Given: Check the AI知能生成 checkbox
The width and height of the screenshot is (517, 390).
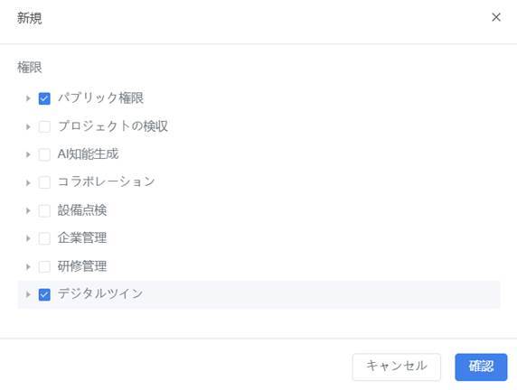Looking at the screenshot, I should 44,154.
